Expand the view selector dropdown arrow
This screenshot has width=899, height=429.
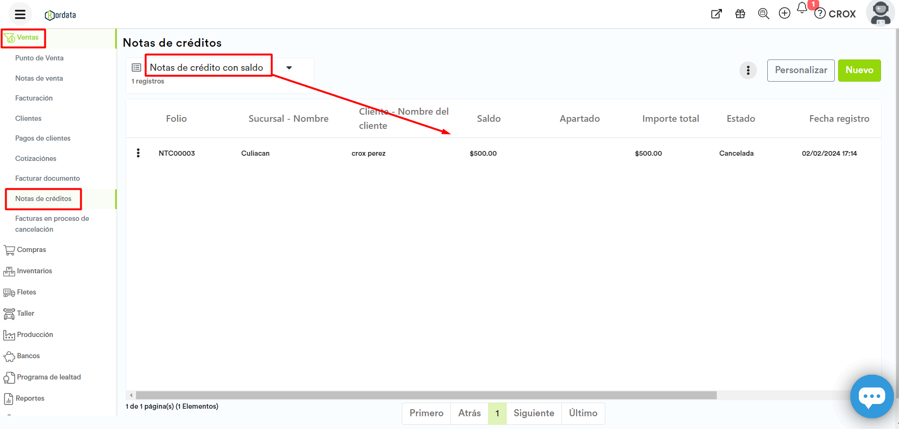[289, 68]
